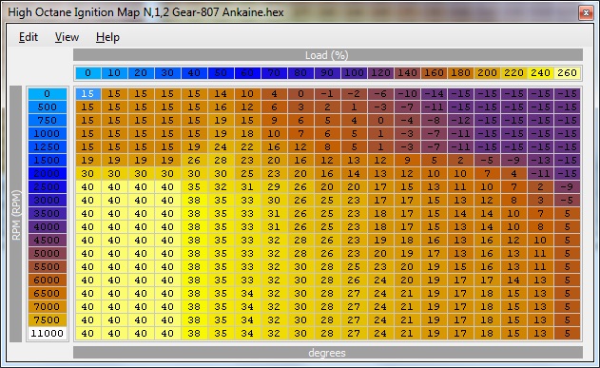Click cell 16 at RPM 500, Load 50
This screenshot has width=600, height=368.
click(221, 107)
